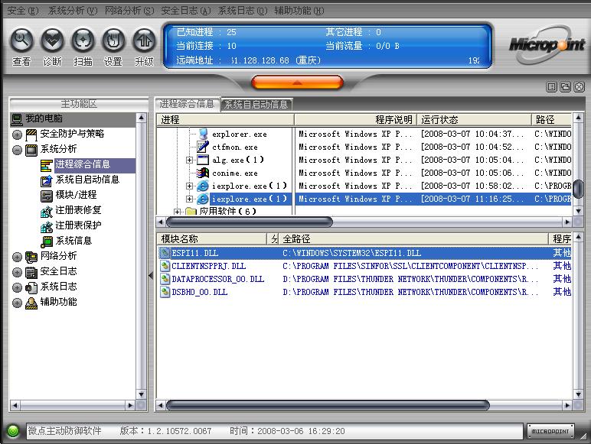591x444 pixels.
Task: Expand the alg.exe process node
Action: (x=189, y=160)
